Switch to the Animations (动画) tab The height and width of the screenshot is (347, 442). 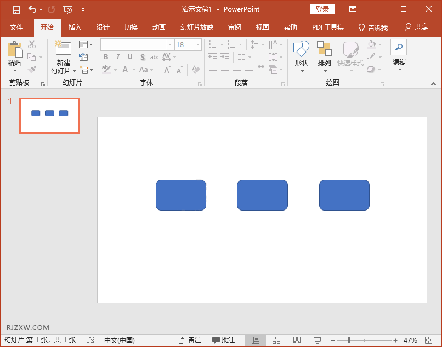[x=159, y=27]
